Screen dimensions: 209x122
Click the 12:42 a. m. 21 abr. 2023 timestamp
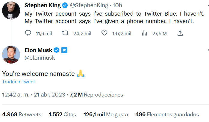tap(34, 95)
